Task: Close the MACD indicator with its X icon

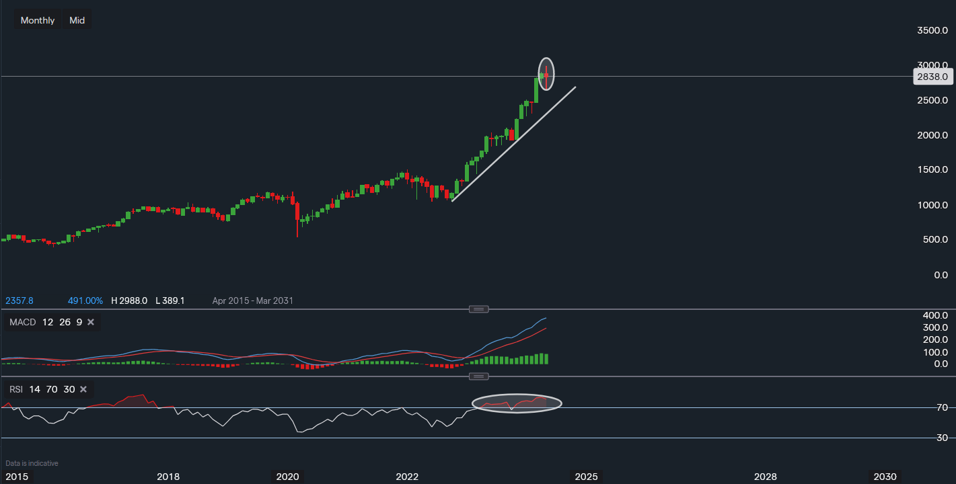Action: (90, 322)
